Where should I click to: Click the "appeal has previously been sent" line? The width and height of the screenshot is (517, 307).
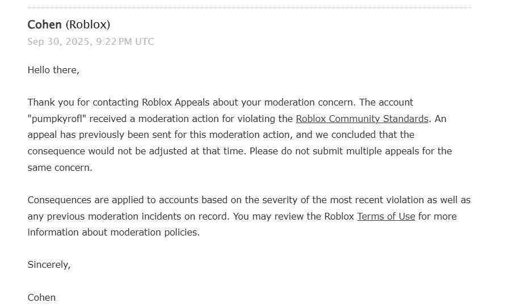pyautogui.click(x=221, y=134)
